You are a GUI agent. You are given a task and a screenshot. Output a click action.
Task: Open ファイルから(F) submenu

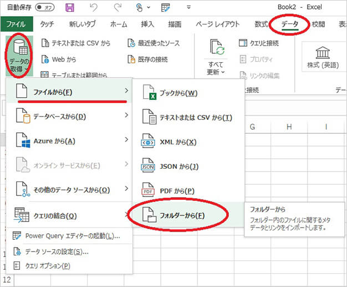click(69, 91)
